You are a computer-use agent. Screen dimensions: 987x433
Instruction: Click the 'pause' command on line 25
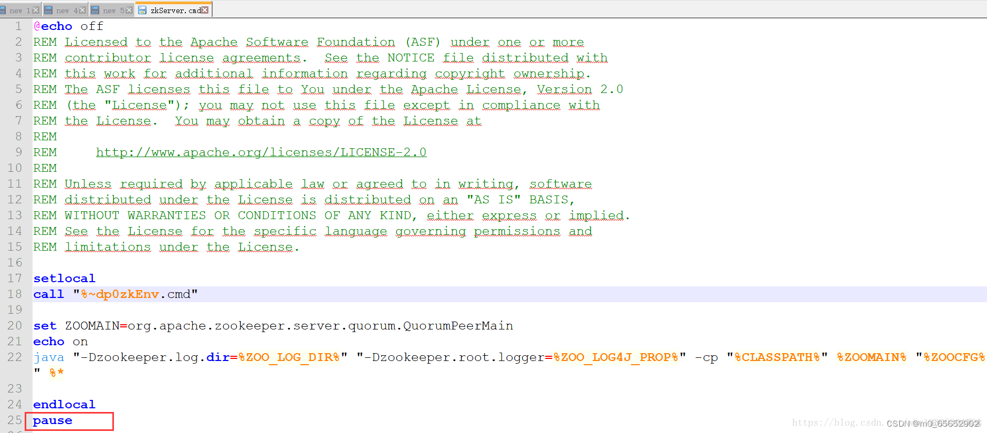point(52,420)
